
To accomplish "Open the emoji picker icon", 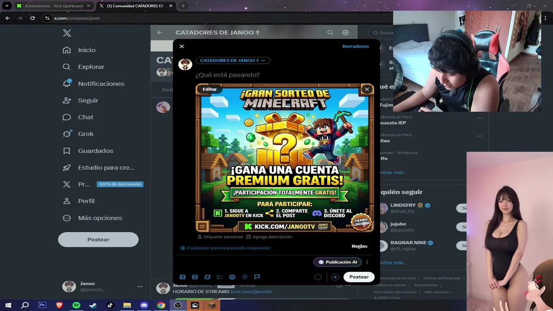I will (x=232, y=277).
